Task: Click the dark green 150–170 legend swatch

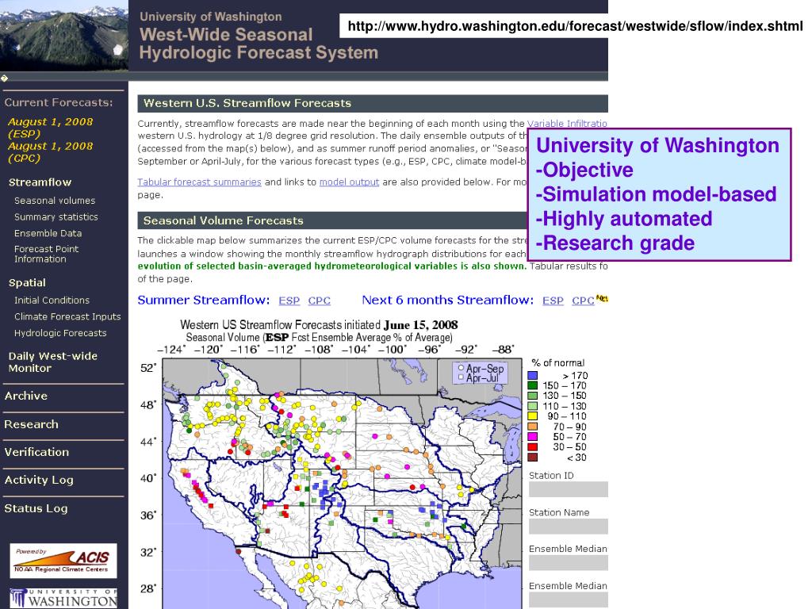Action: 532,385
